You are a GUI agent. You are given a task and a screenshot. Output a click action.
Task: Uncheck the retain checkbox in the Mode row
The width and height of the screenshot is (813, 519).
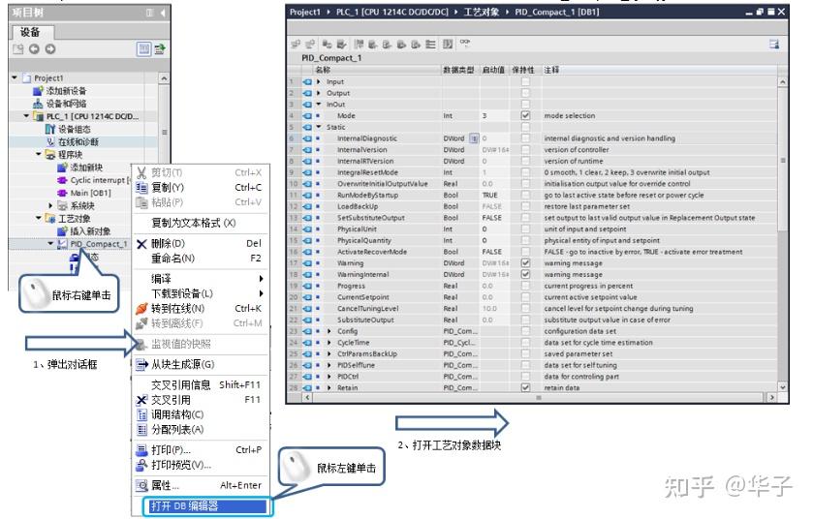[x=525, y=115]
